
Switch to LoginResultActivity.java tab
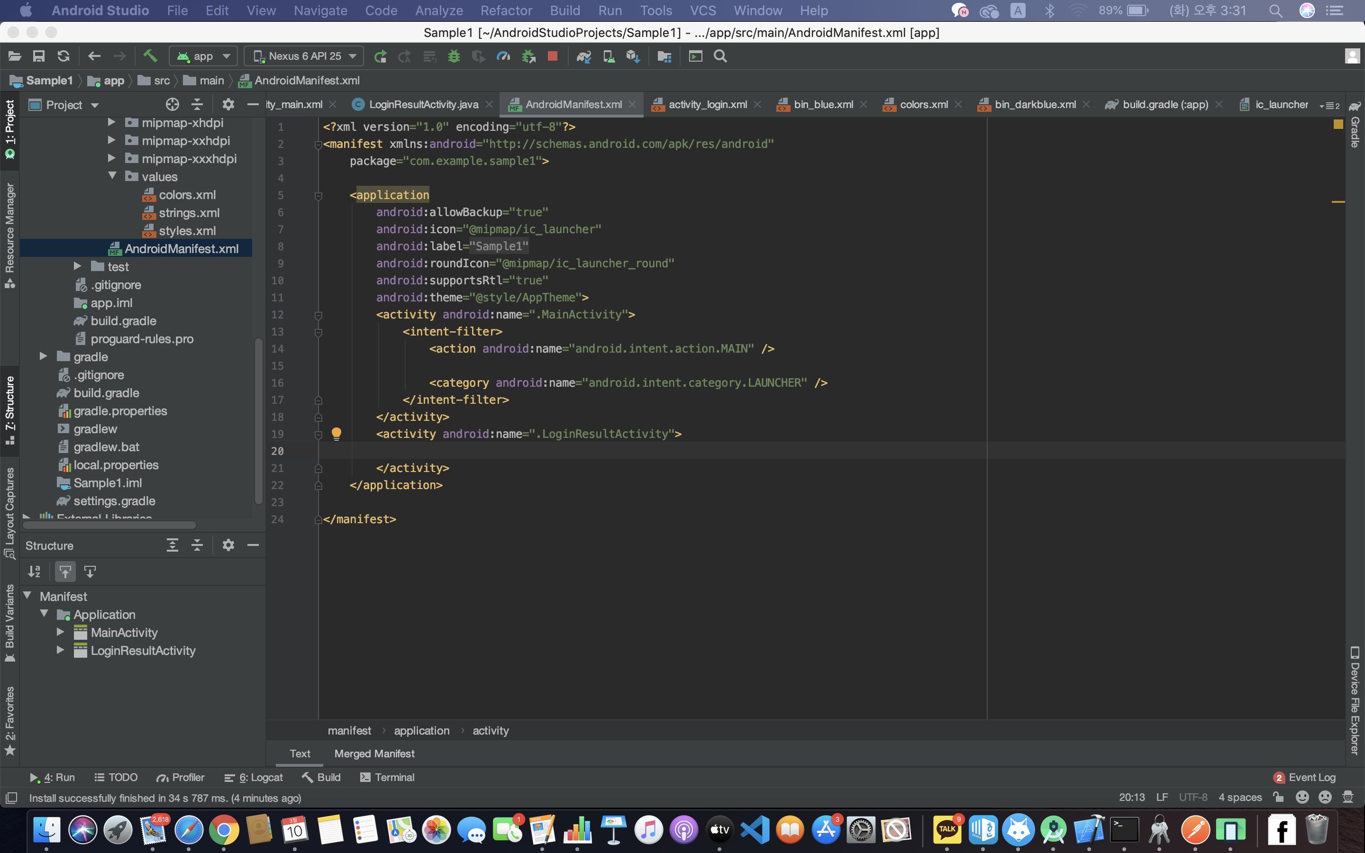click(423, 104)
